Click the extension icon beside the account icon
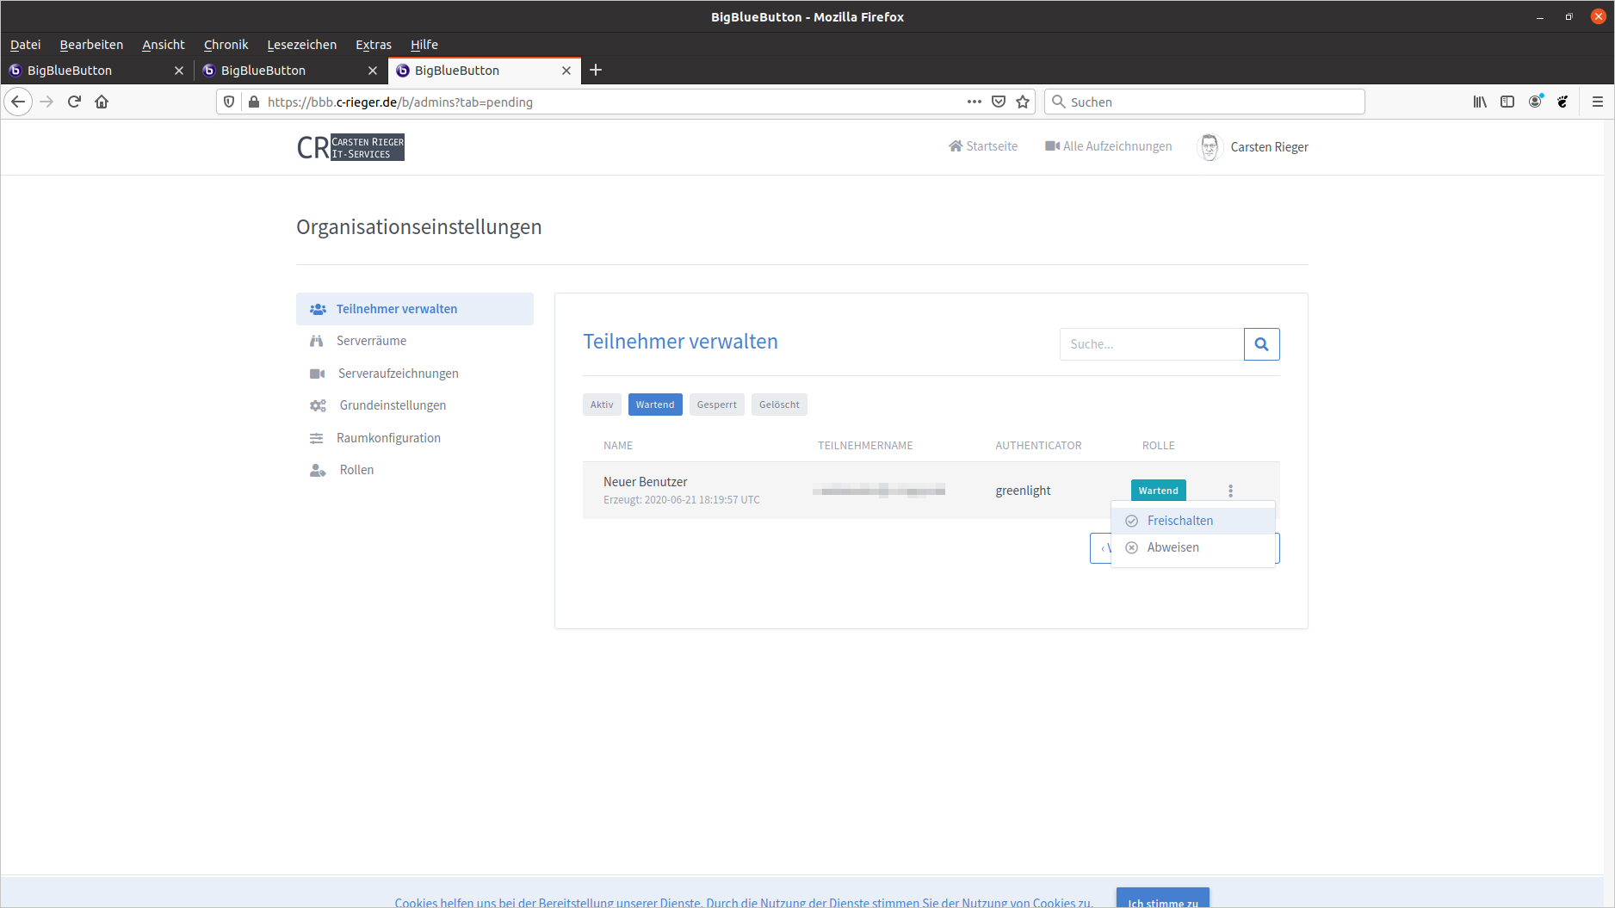The image size is (1615, 908). pos(1562,102)
